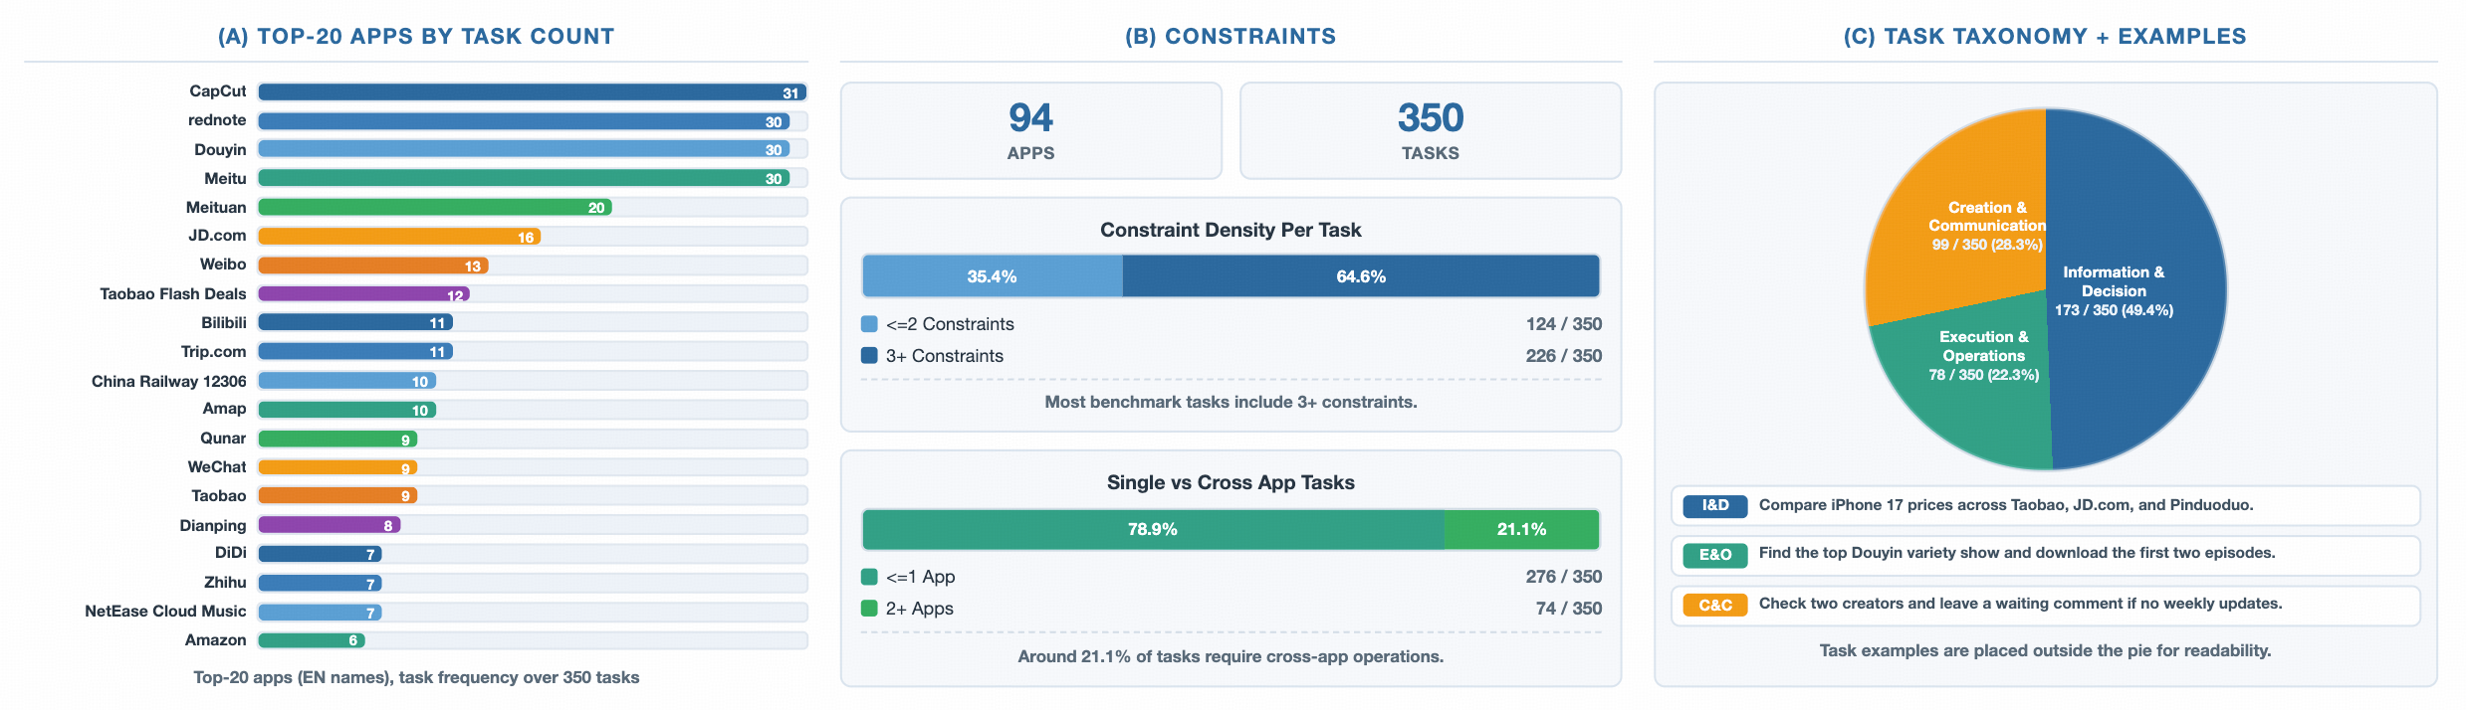Screen dimensions: 2466x710
Task: Click the Constraint Density Per Task heading
Action: [x=1231, y=230]
